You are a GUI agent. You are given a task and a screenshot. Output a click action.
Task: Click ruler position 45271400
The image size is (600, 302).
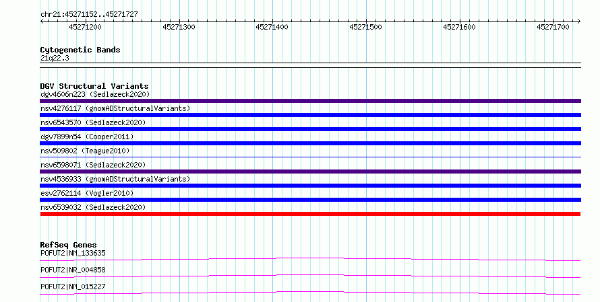pyautogui.click(x=272, y=27)
